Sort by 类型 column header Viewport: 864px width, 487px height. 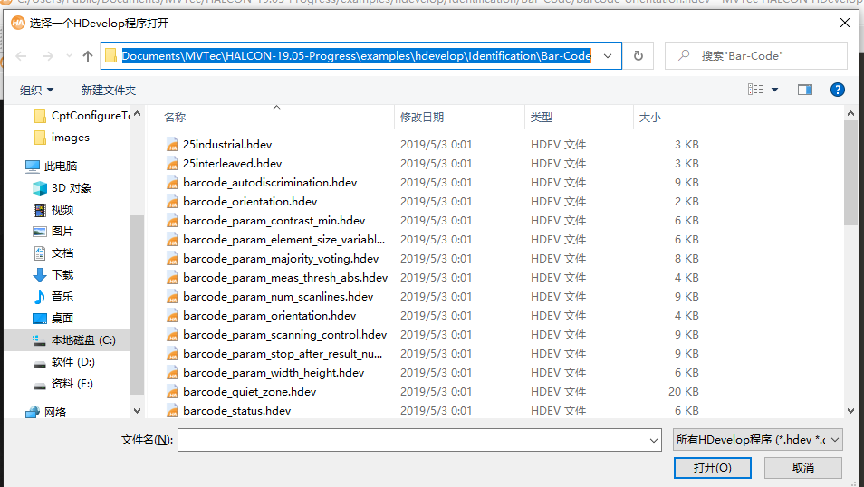point(541,118)
